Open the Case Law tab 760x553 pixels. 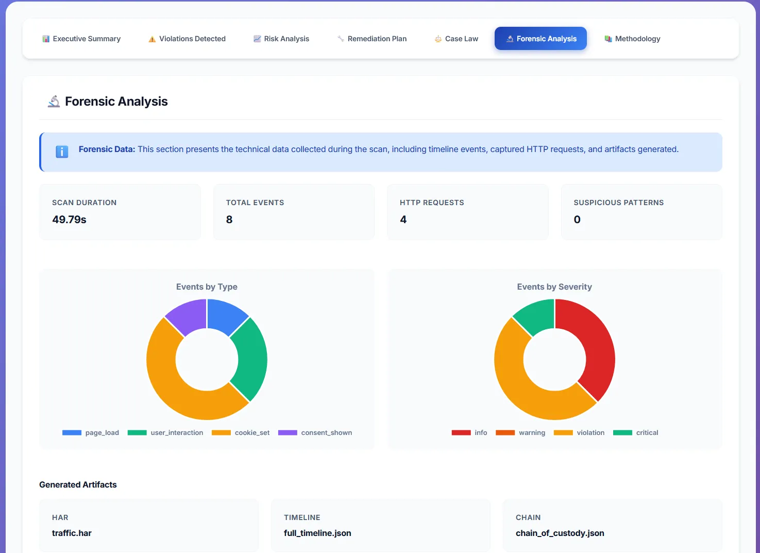(x=455, y=38)
